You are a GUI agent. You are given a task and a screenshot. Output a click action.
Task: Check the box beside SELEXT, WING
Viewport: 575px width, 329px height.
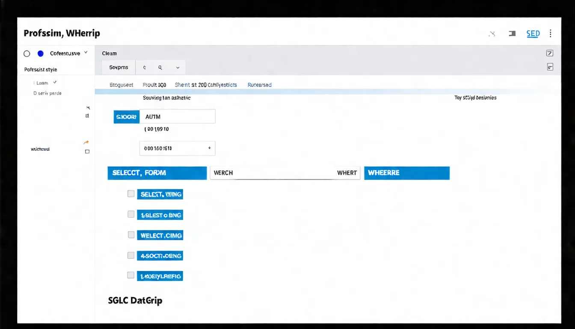[x=131, y=194]
